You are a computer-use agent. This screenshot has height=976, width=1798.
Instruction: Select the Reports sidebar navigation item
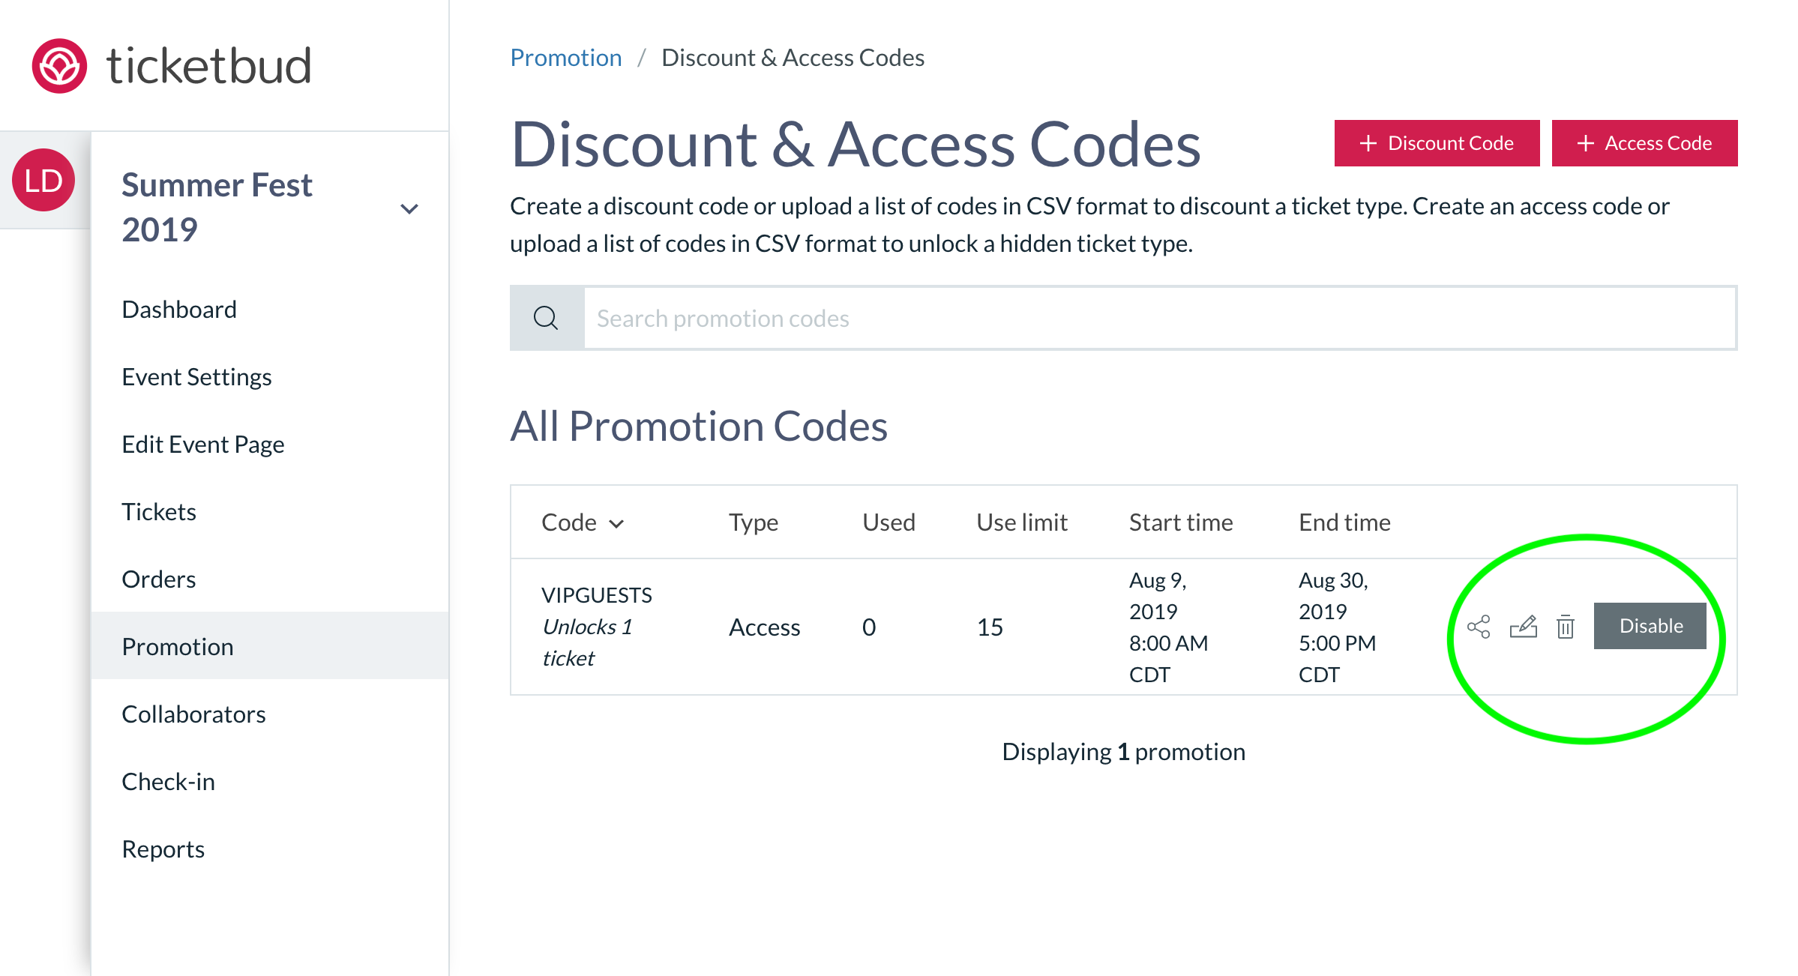tap(162, 849)
